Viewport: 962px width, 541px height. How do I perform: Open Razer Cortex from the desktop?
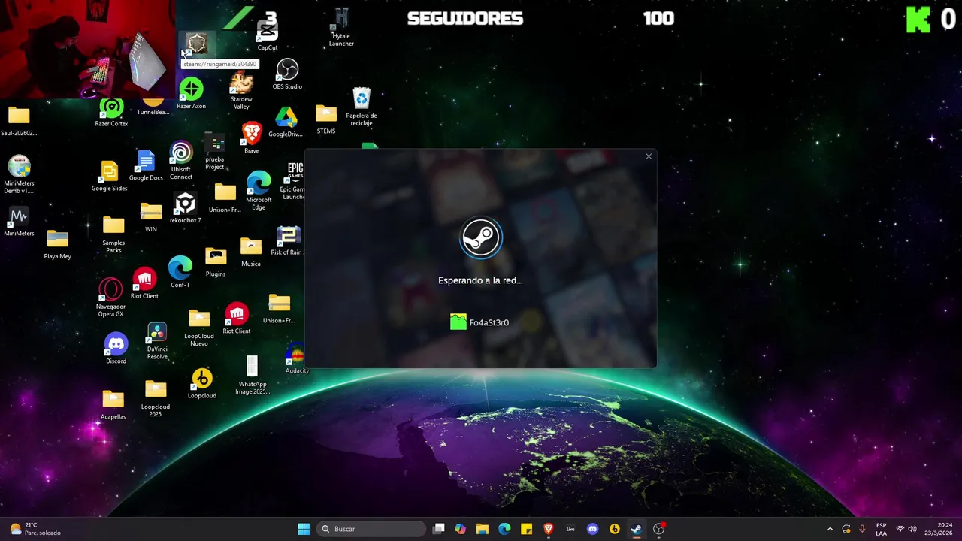pyautogui.click(x=111, y=113)
